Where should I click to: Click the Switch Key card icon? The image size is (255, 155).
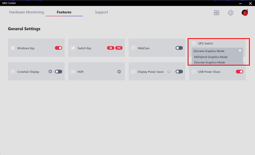coord(73,48)
